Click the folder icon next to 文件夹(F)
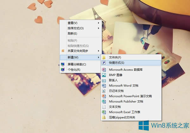 click(x=104, y=57)
